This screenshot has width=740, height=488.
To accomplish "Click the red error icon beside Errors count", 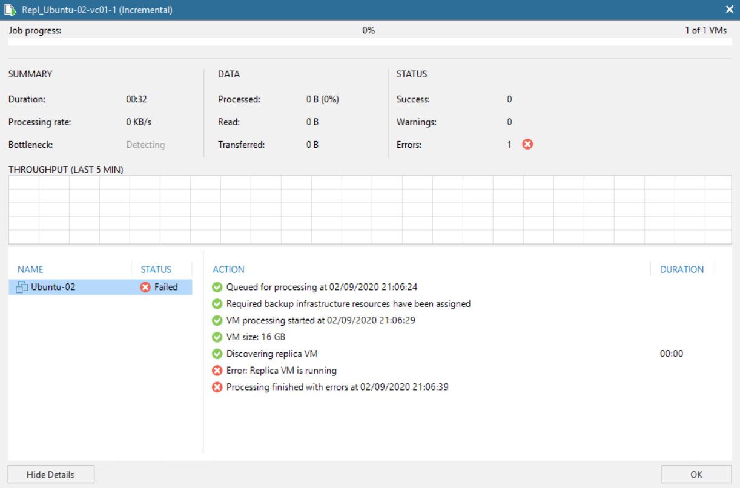I will (527, 145).
